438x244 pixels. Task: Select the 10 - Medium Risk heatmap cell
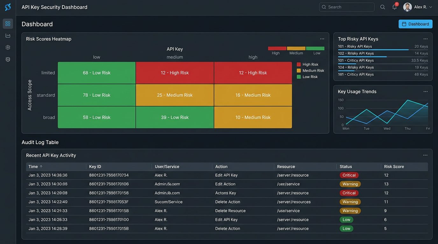point(253,117)
